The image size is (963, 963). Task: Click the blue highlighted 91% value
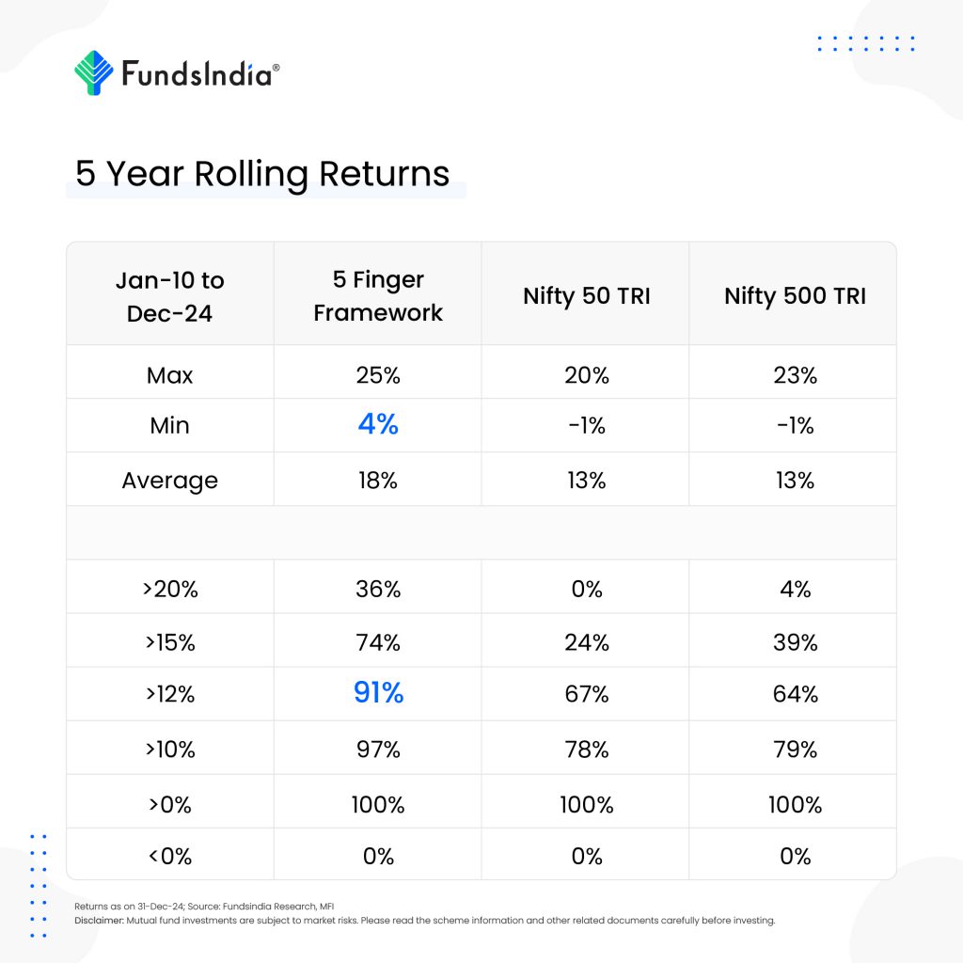pyautogui.click(x=378, y=694)
